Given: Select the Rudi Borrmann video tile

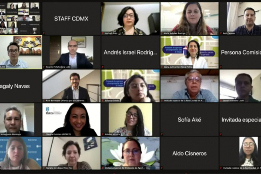Looking at the screenshot, I should point(72,86).
